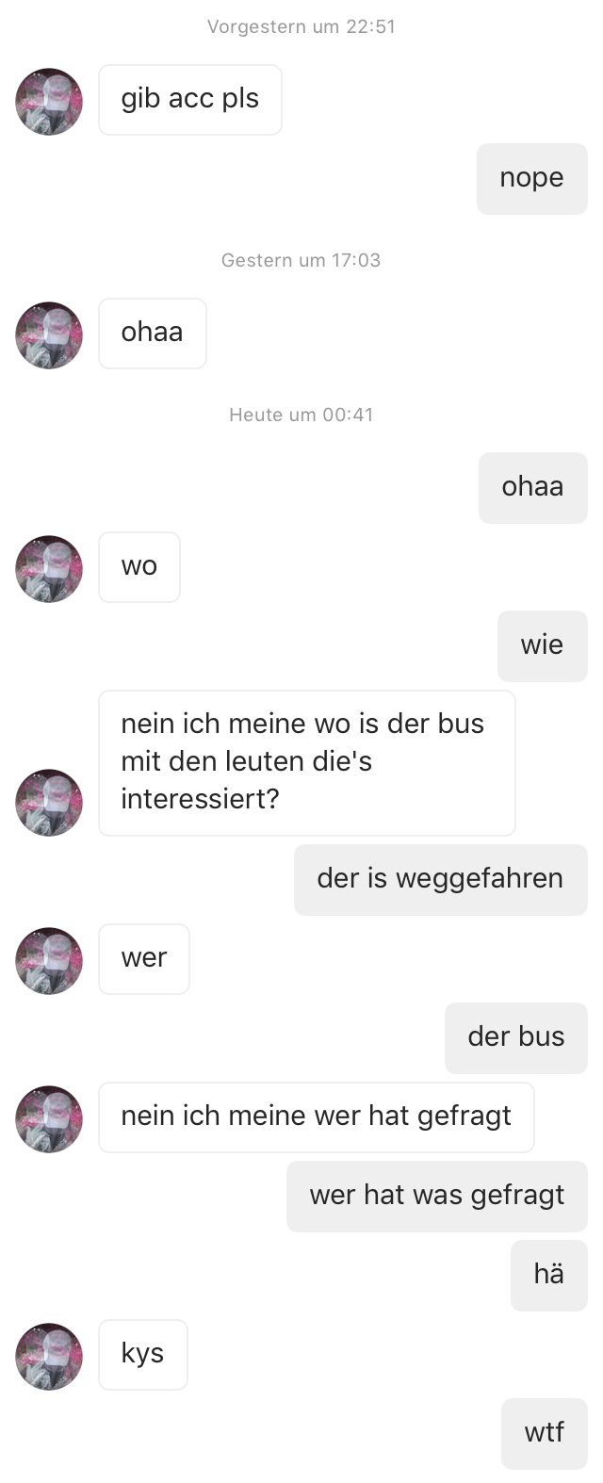Tap the "der bus" reply bubble

click(516, 1038)
